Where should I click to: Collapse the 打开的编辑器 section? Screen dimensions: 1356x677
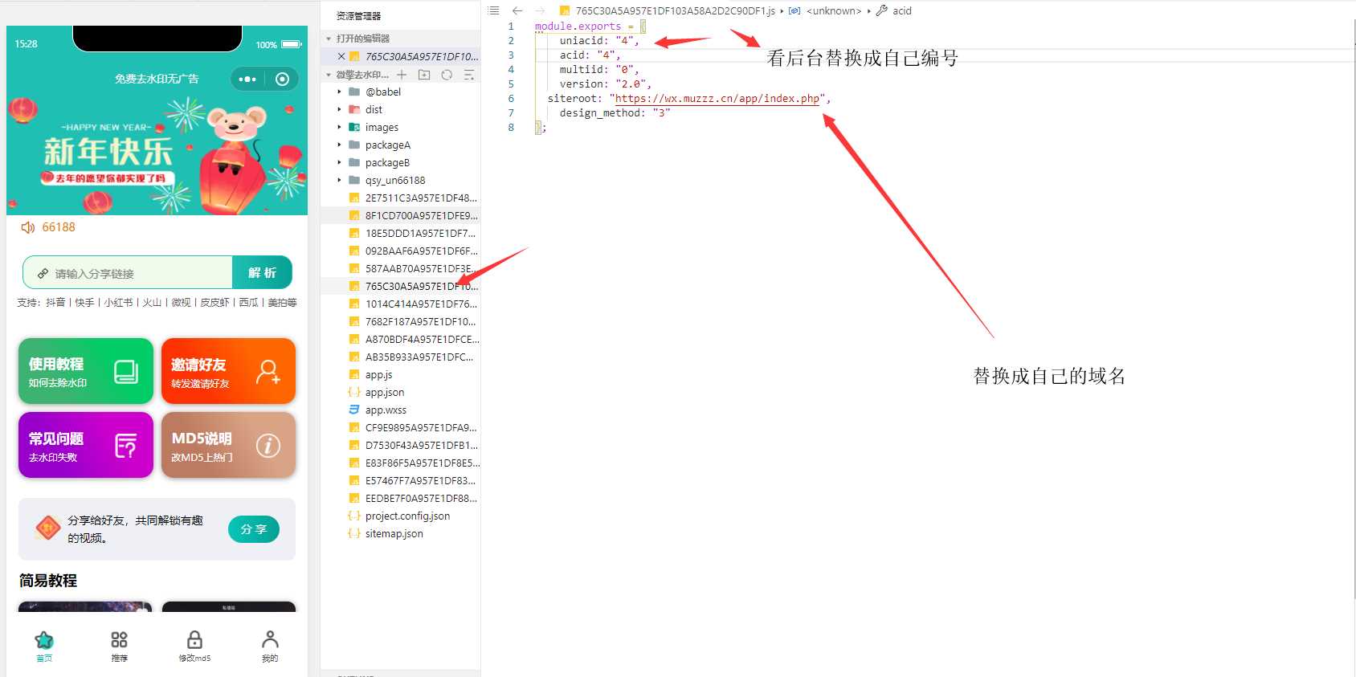[329, 39]
